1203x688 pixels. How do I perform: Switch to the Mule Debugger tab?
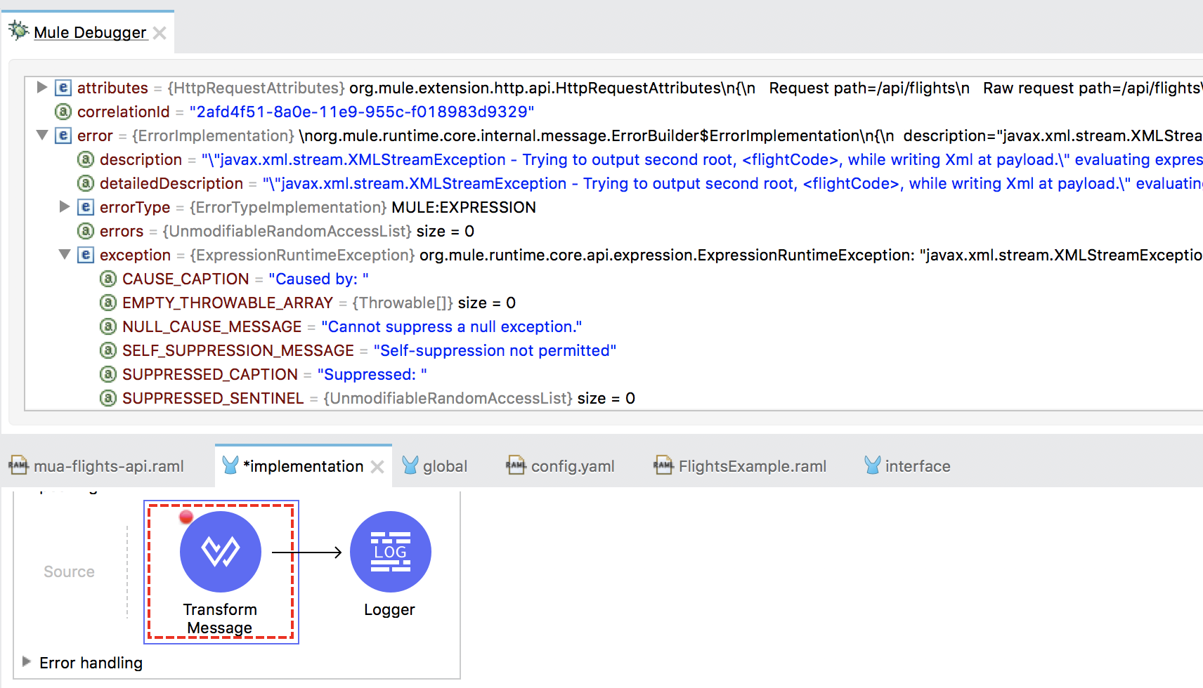(90, 32)
